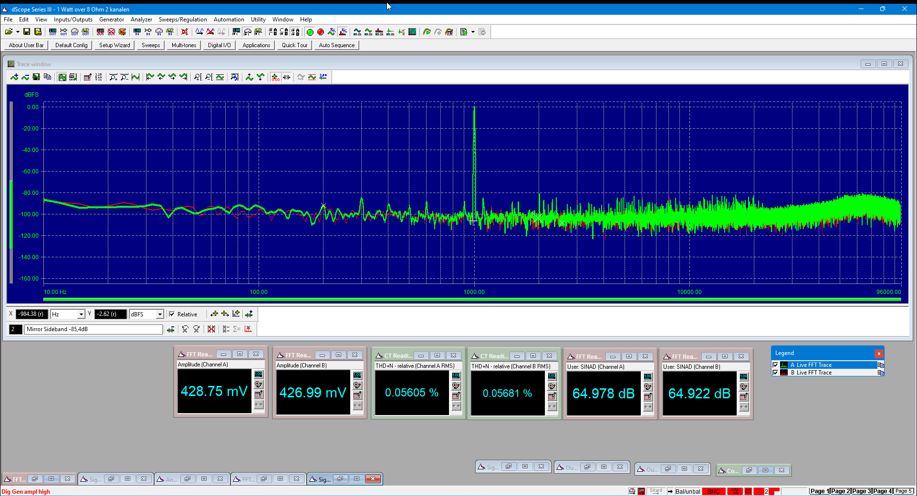Open the first 1.00 OUT reading icon
The width and height of the screenshot is (917, 496).
point(52,32)
